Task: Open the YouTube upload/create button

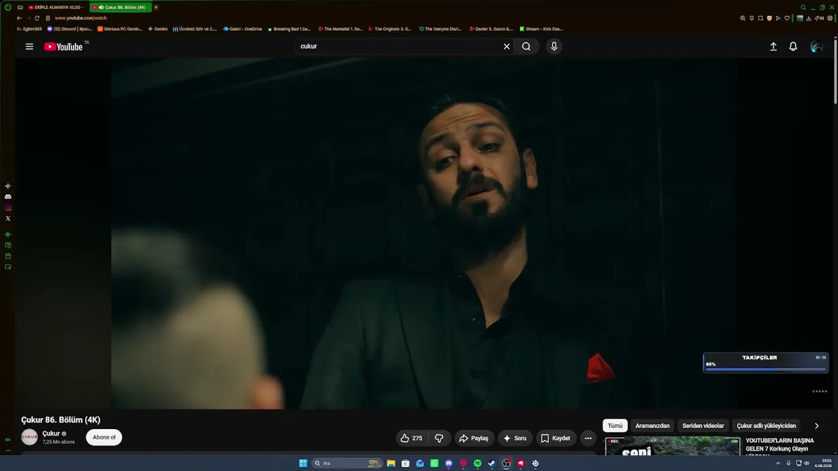Action: tap(773, 46)
